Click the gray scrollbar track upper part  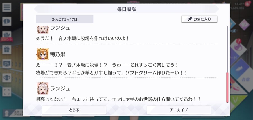pos(227,49)
